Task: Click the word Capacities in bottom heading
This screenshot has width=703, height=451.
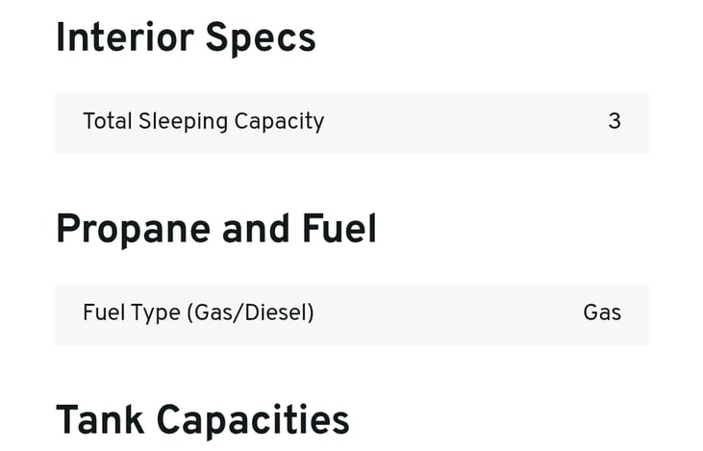Action: [x=252, y=421]
